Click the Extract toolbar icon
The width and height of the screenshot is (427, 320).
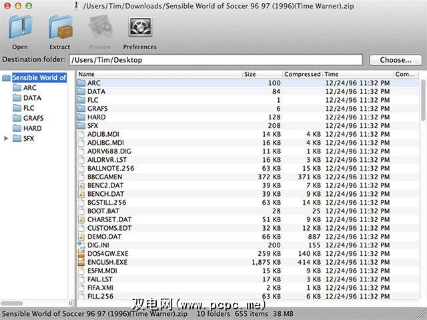pyautogui.click(x=61, y=27)
